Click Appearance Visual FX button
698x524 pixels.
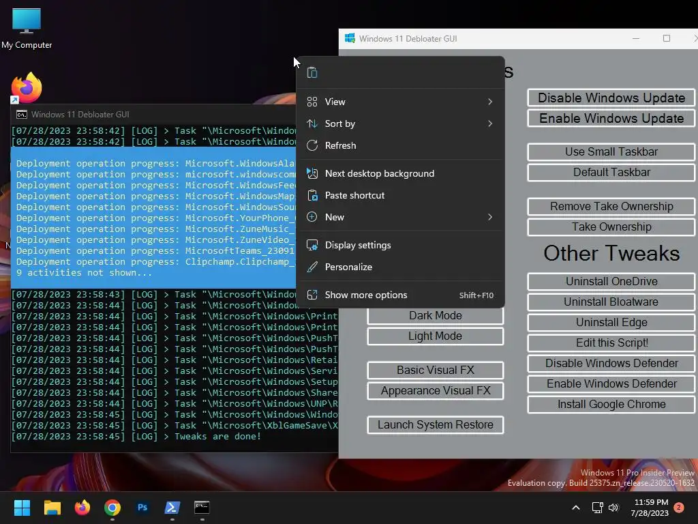[x=436, y=391]
